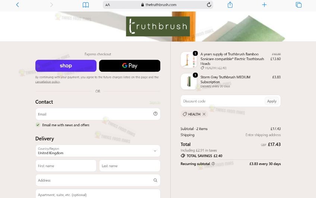This screenshot has height=198, width=316.
Task: Open the cancellation policy link
Action: tap(48, 82)
